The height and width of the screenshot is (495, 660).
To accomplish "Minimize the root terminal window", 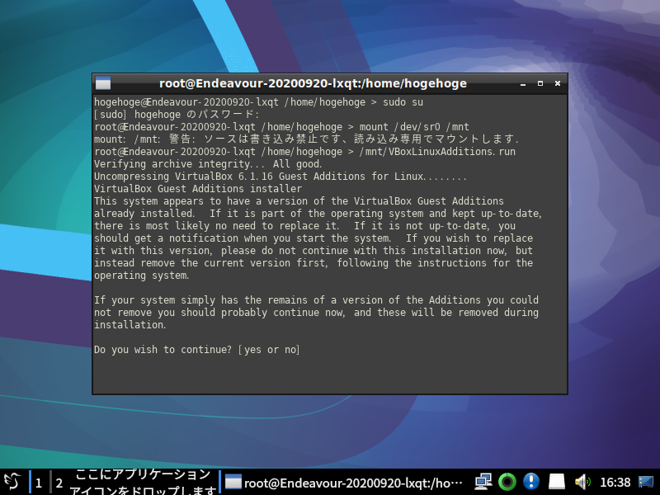I will point(523,84).
